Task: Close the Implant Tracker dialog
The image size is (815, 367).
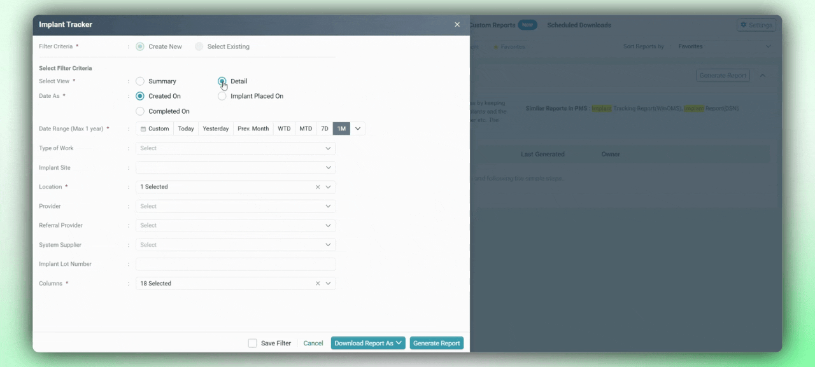Action: point(457,25)
